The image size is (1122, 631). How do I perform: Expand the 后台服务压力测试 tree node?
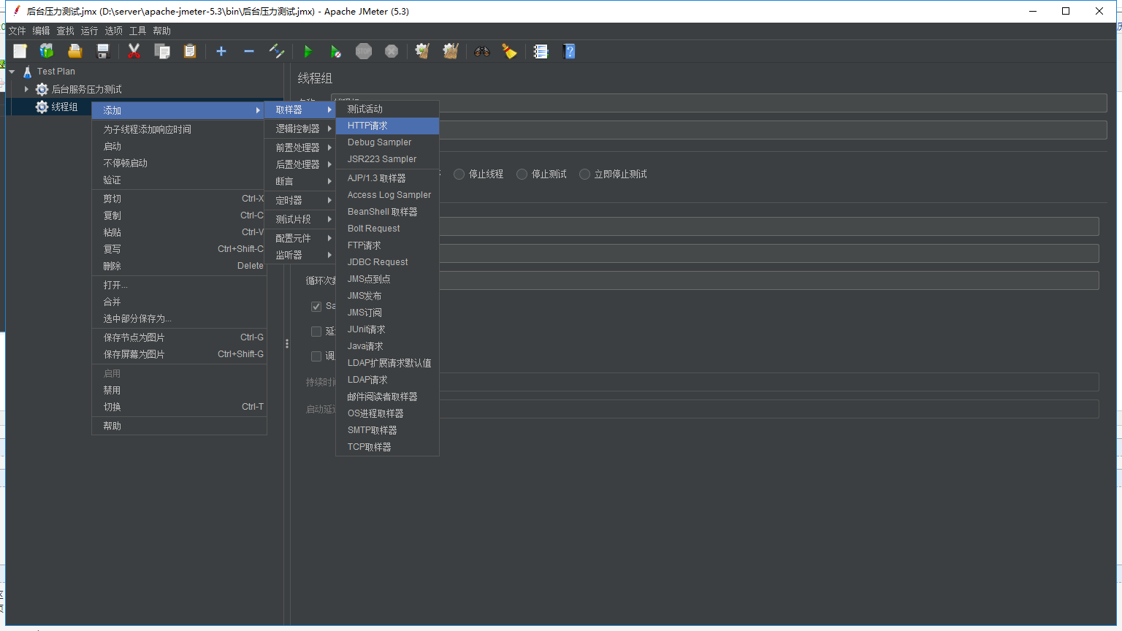(x=26, y=89)
